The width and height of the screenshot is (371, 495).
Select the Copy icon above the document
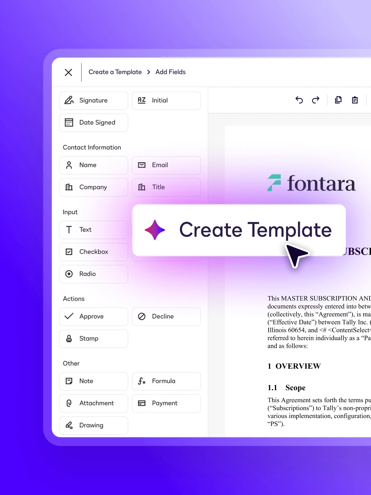click(338, 100)
